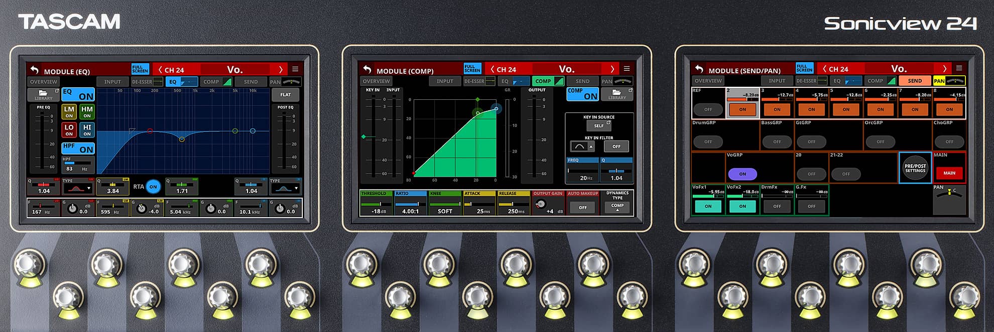This screenshot has height=332, width=994.
Task: Click the compressor THRESHOLD slider
Action: tap(377, 204)
